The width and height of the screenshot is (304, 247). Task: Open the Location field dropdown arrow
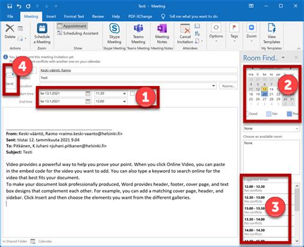click(214, 86)
